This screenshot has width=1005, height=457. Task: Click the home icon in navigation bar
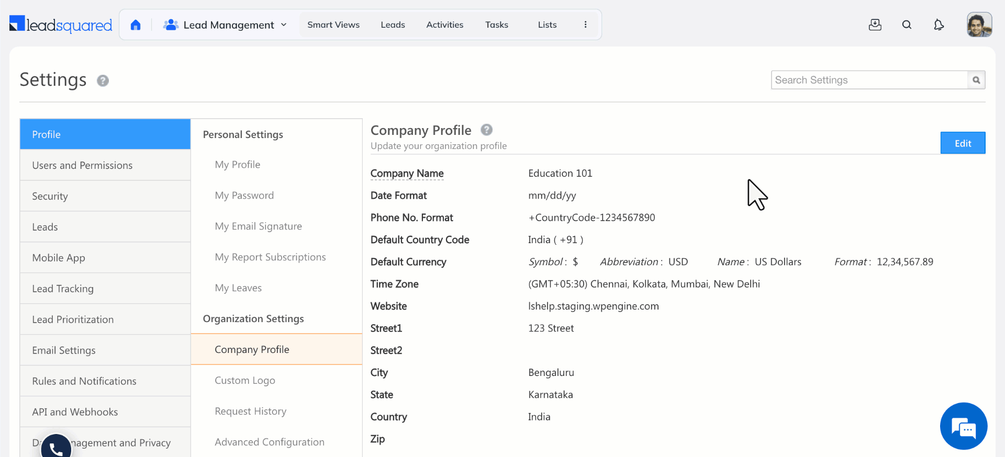(x=136, y=25)
